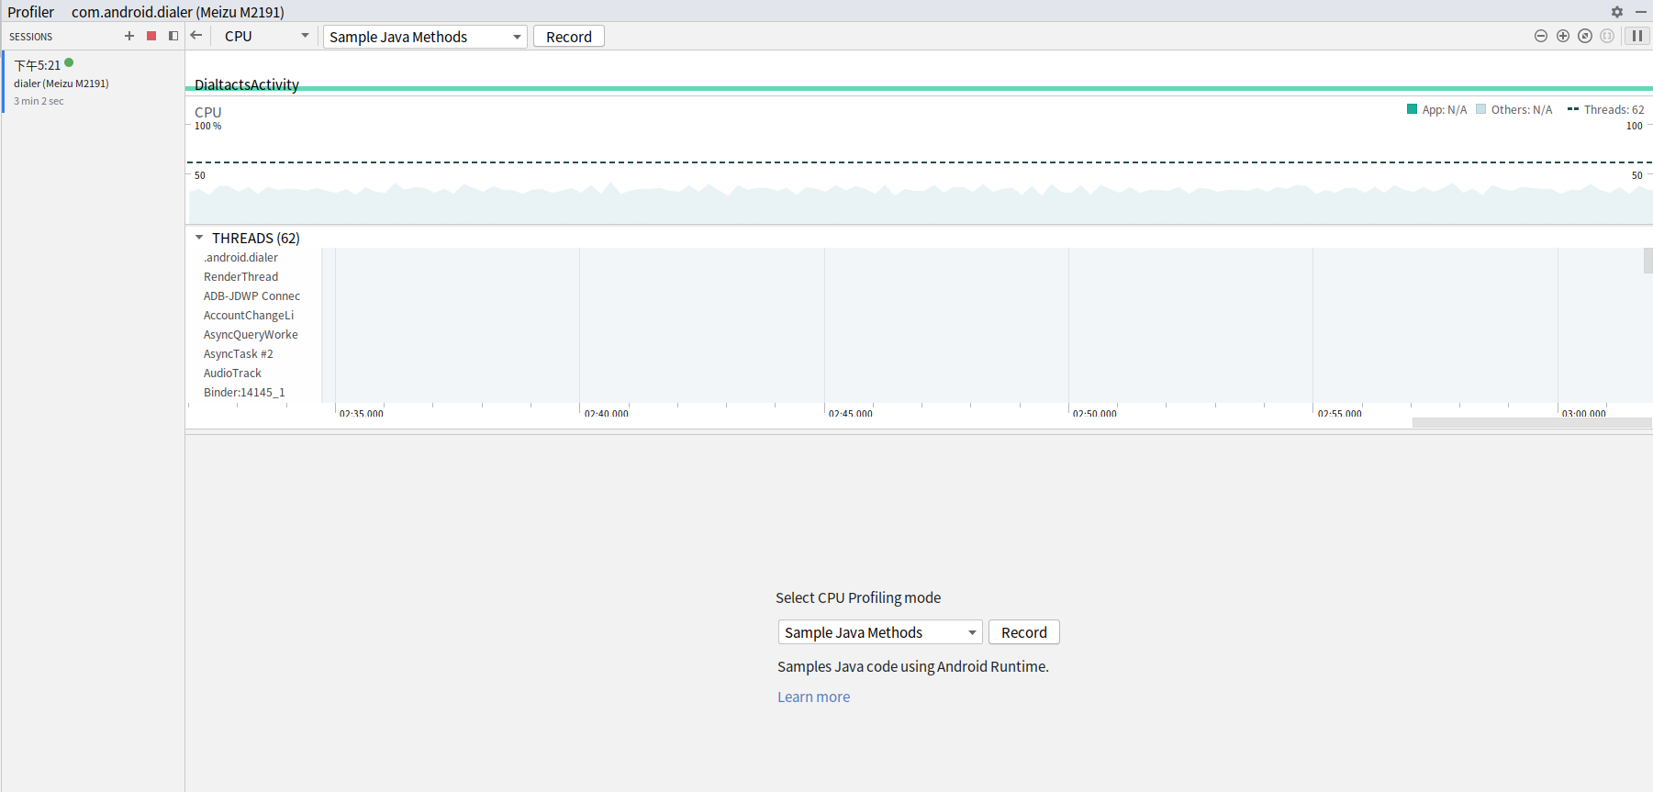Click the App legend color swatch

[x=1413, y=109]
